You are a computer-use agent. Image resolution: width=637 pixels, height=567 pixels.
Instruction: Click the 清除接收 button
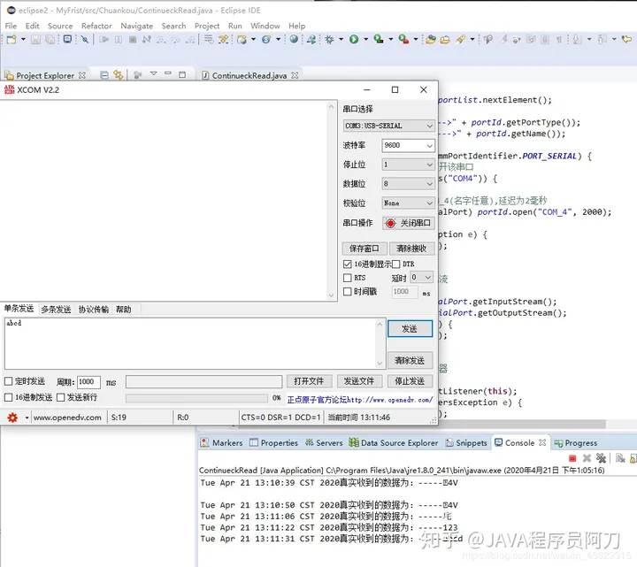(x=411, y=249)
